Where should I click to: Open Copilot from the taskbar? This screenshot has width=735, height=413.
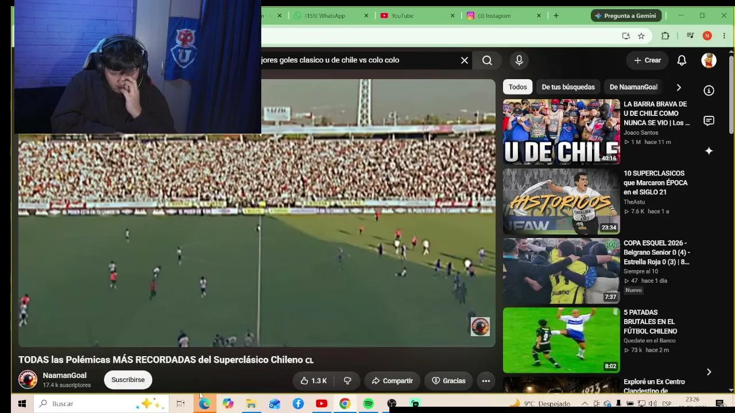tap(228, 404)
